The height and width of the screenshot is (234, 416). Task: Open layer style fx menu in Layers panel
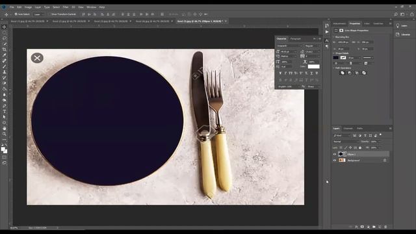pyautogui.click(x=356, y=227)
